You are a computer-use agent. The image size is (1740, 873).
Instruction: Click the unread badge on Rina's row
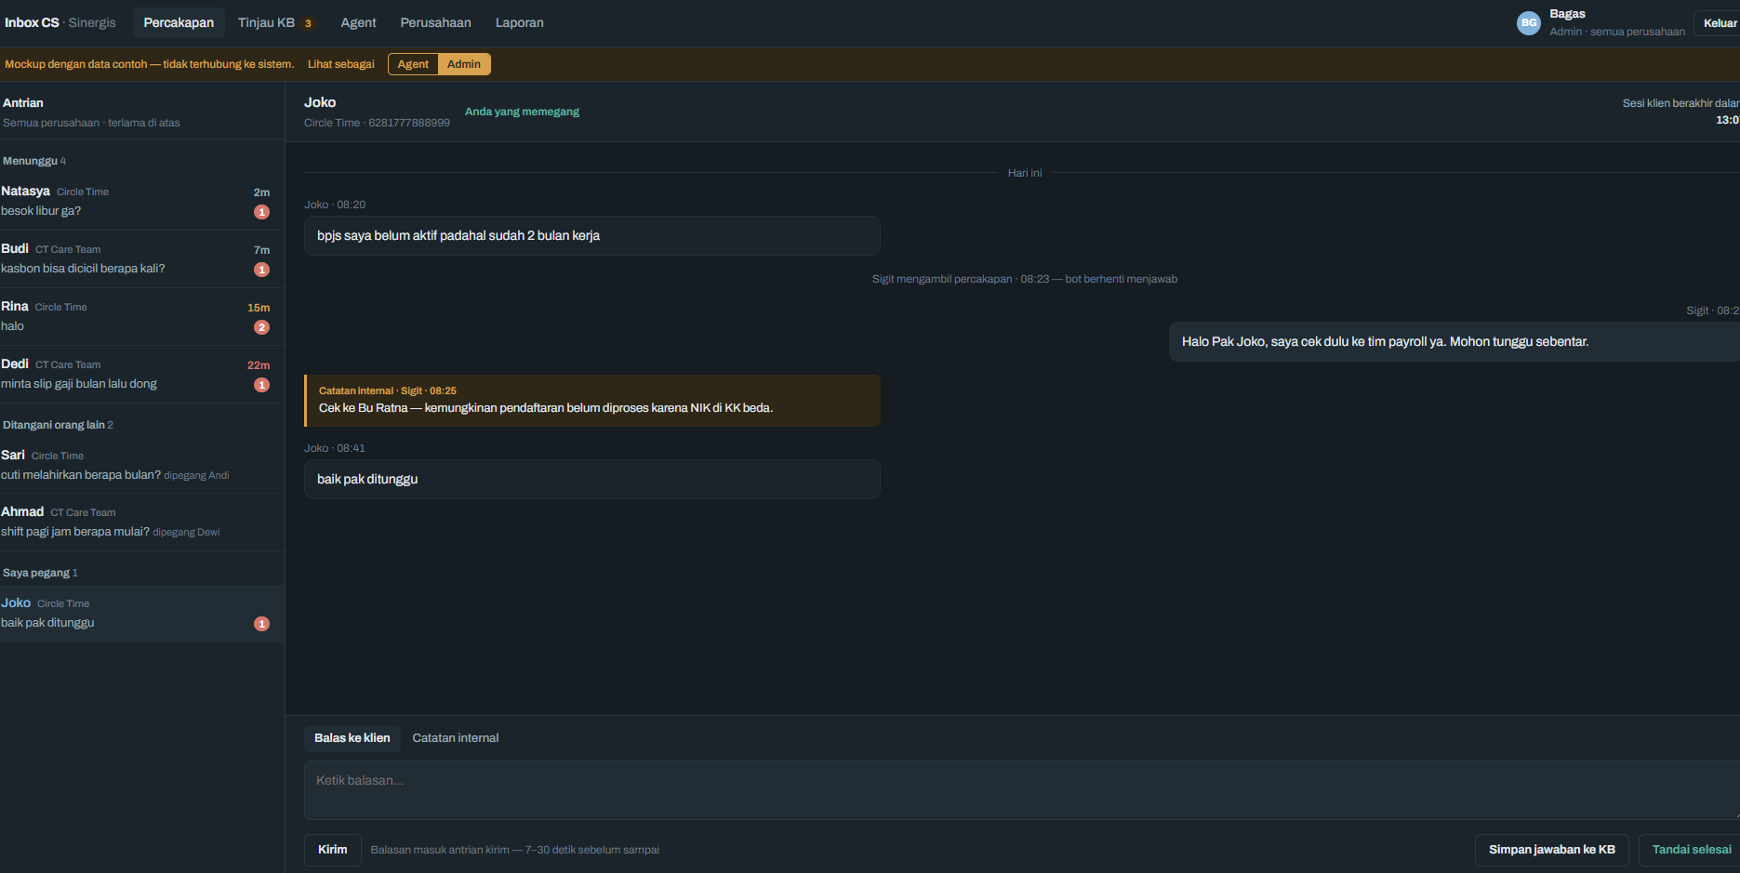pyautogui.click(x=262, y=327)
